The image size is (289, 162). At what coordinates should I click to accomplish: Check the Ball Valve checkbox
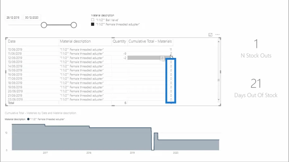92,20
